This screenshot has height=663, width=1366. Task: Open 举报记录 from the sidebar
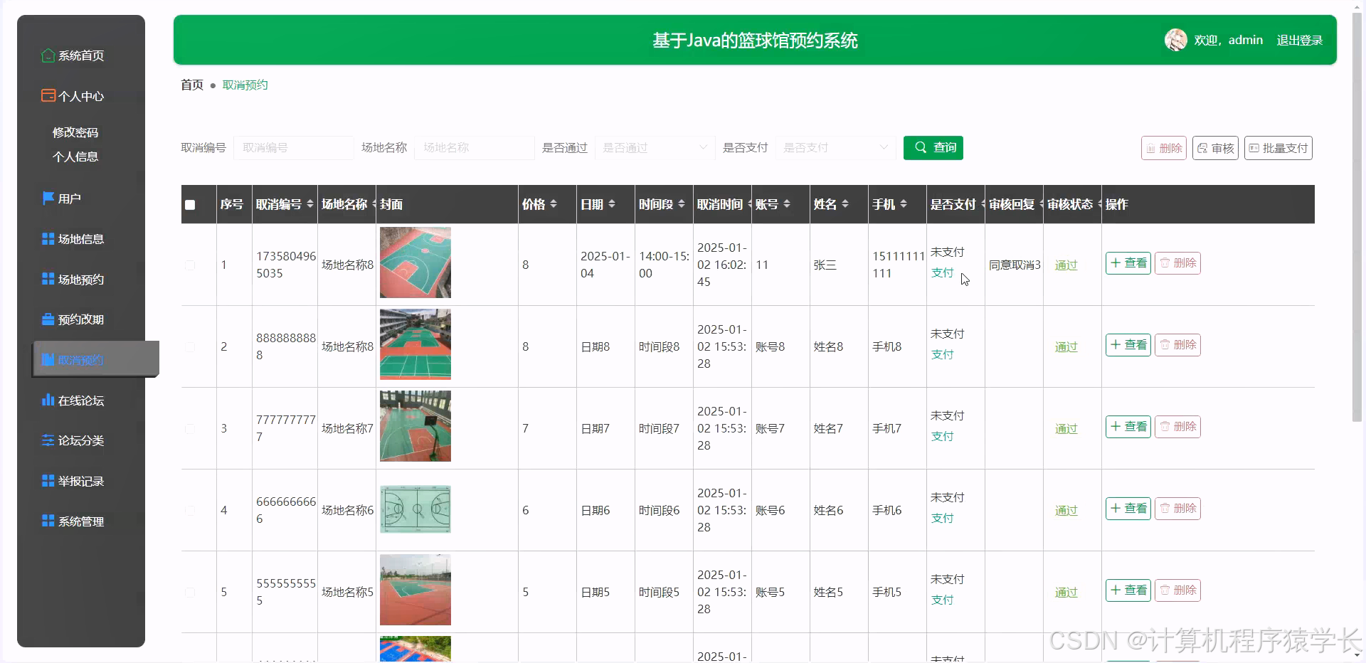point(80,480)
